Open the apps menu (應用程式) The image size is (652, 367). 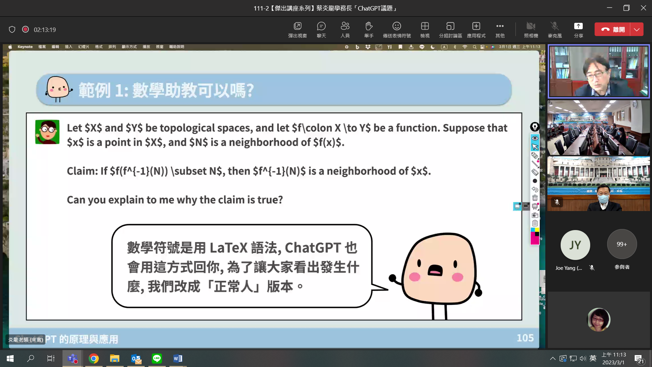476,30
